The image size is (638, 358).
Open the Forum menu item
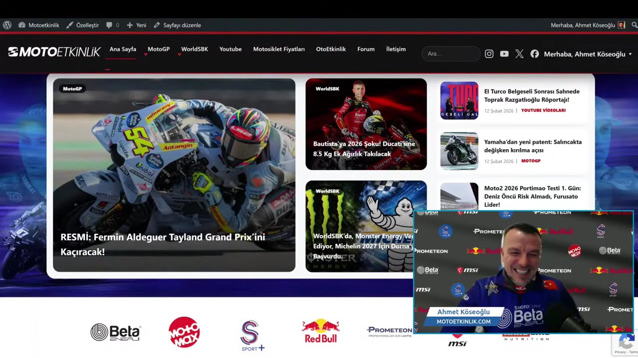pos(366,49)
